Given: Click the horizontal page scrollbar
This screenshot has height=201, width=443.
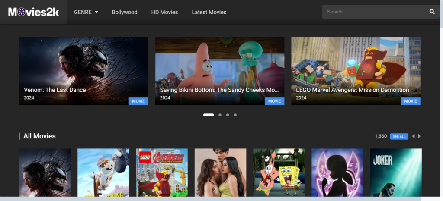Looking at the screenshot, I should (211, 199).
